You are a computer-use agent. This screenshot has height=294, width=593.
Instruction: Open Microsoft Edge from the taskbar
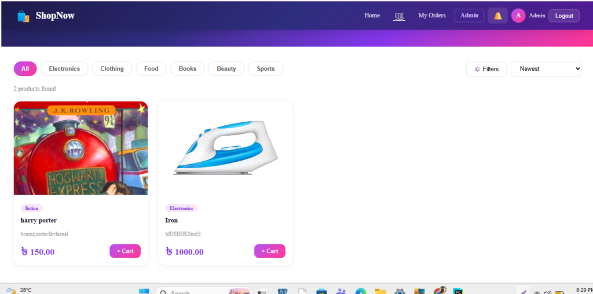(360, 291)
